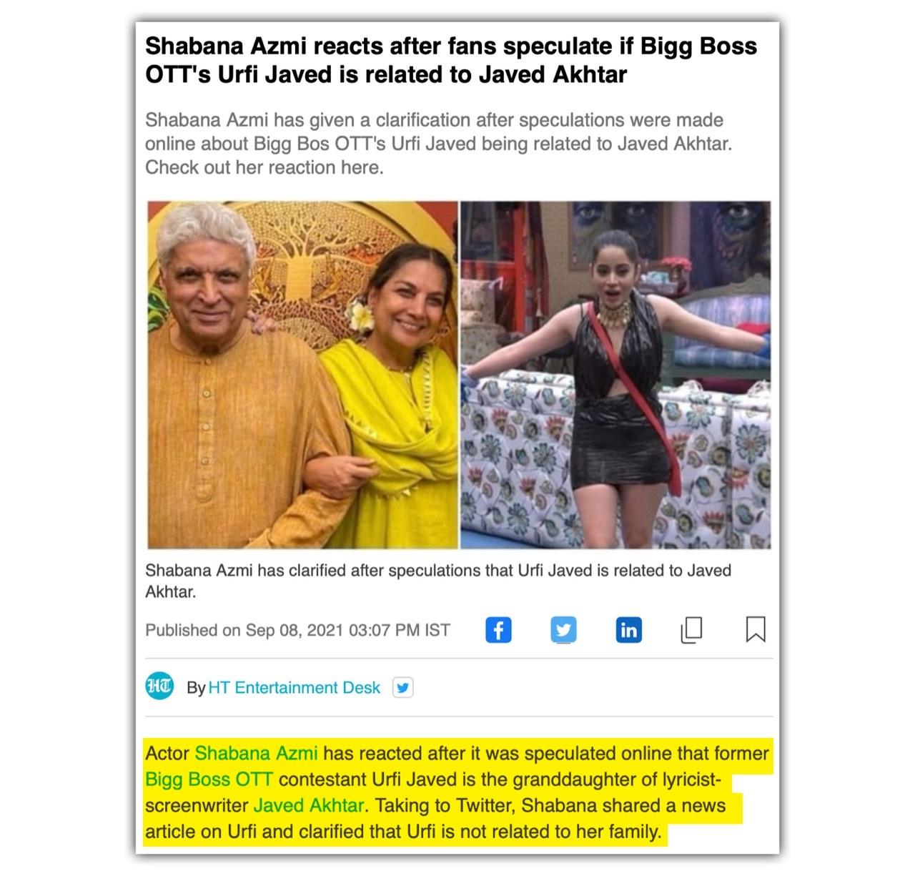
Task: Open the author's Twitter icon after byline
Action: click(x=403, y=688)
